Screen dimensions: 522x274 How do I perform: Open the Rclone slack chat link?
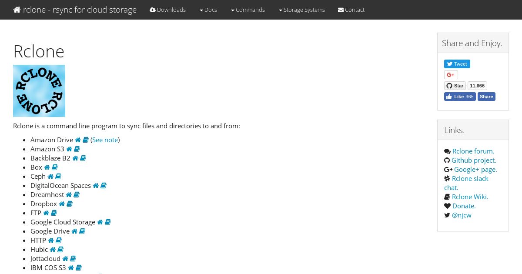pos(466,183)
